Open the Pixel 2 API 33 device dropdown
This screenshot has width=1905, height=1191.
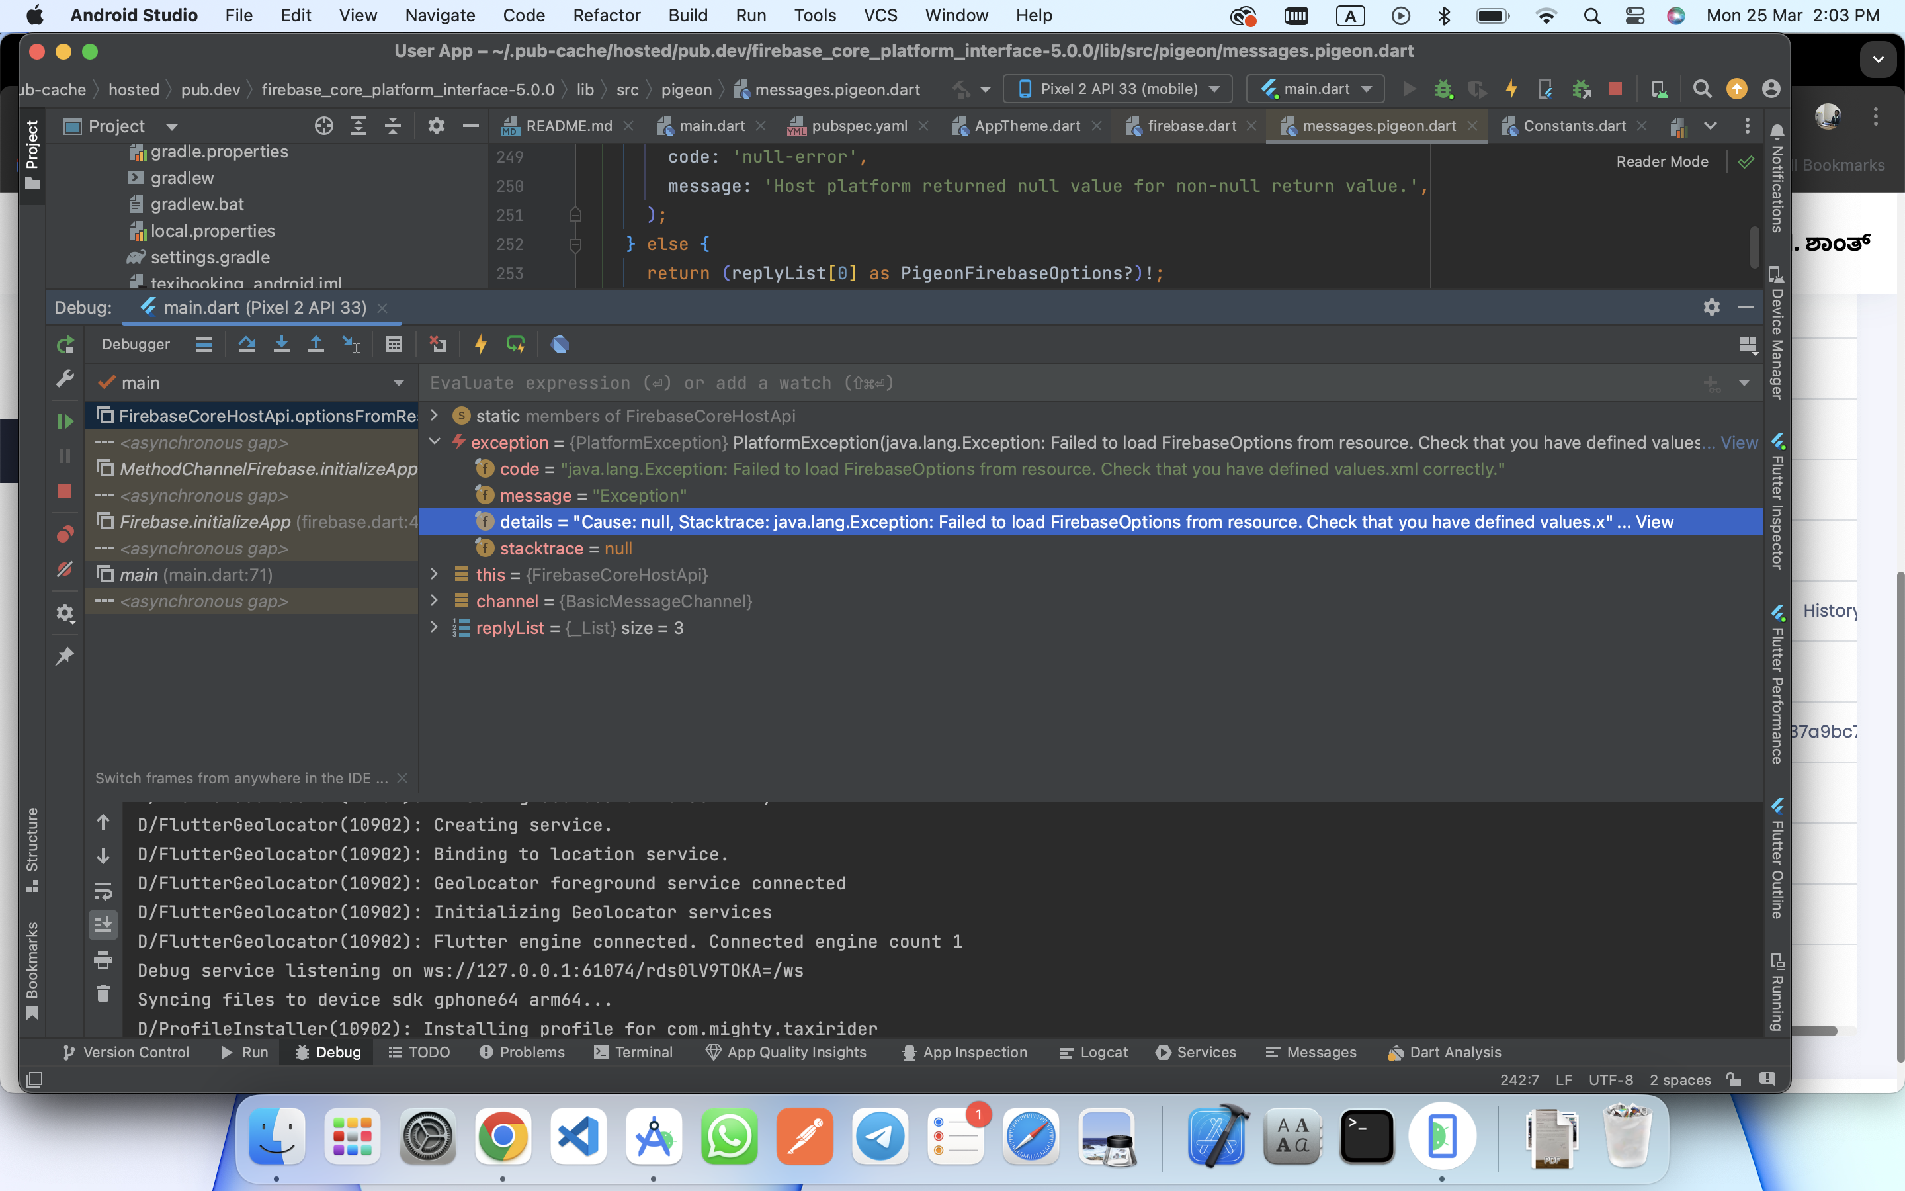click(x=1119, y=89)
